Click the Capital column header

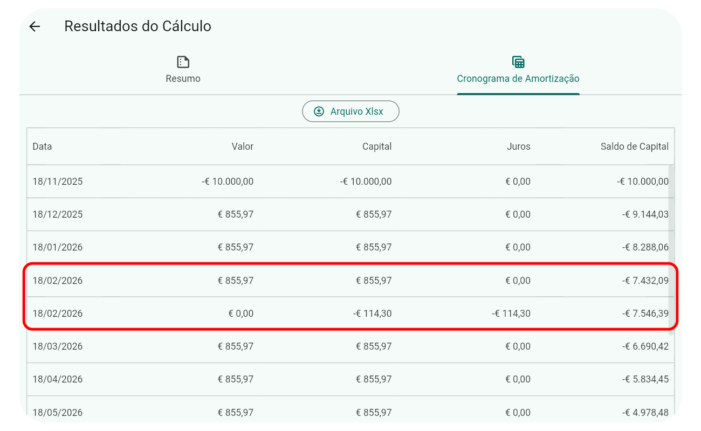coord(377,146)
